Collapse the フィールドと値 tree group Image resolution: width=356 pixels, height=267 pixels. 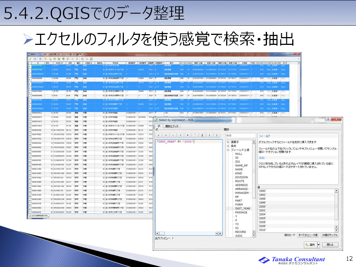228,150
